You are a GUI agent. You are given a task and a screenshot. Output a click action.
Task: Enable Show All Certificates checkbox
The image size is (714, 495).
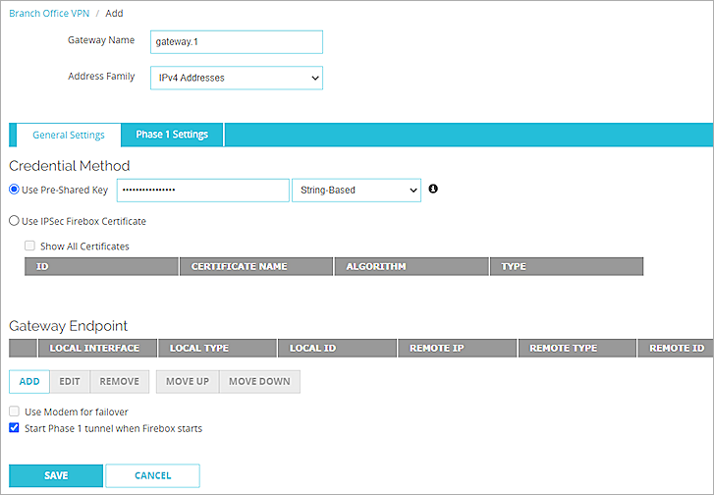(30, 247)
